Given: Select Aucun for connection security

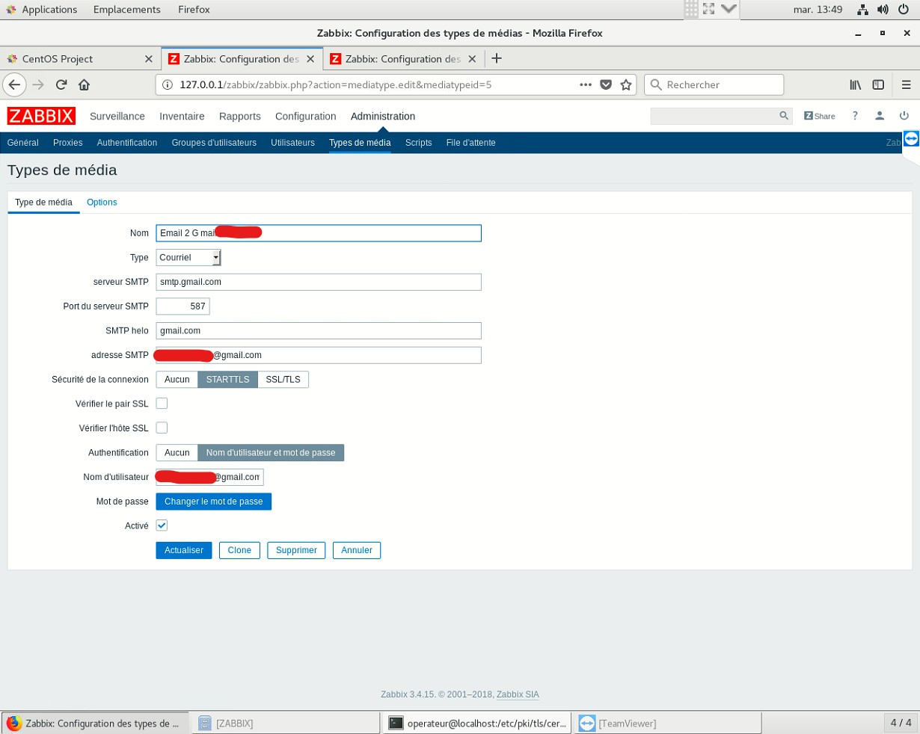Looking at the screenshot, I should pos(177,380).
